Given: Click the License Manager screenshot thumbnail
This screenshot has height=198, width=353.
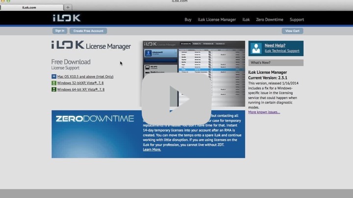Looking at the screenshot, I should pos(194,73).
